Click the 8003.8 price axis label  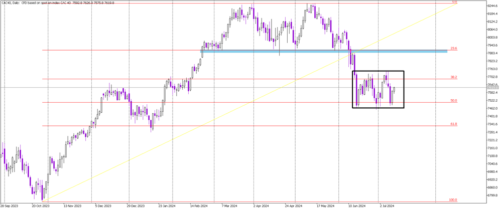492,38
